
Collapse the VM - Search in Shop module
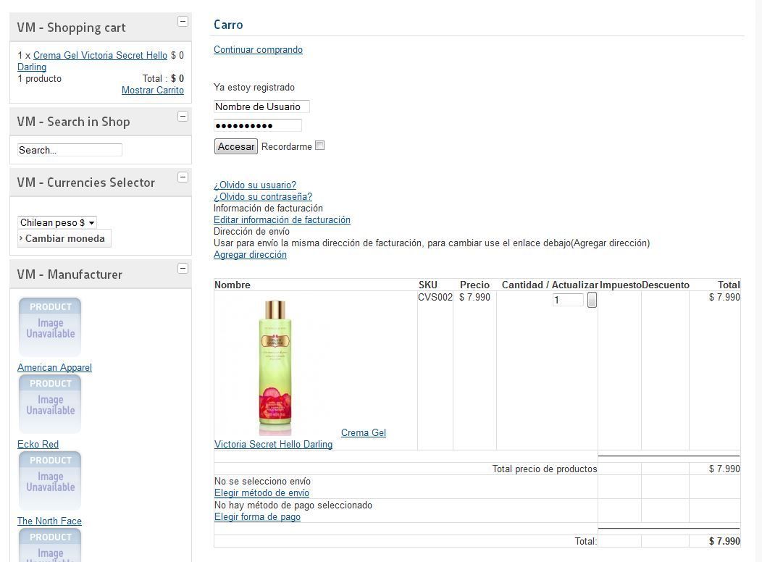183,116
